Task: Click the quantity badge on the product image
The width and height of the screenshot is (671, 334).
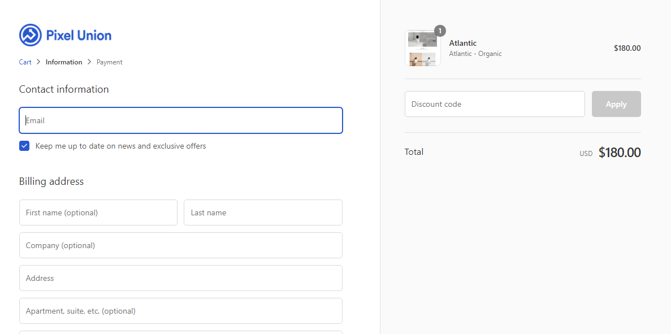Action: click(440, 31)
